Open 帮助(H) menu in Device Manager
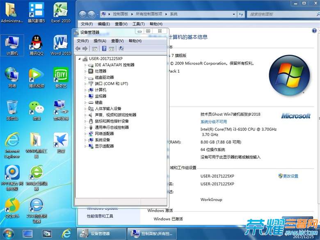 click(x=135, y=41)
